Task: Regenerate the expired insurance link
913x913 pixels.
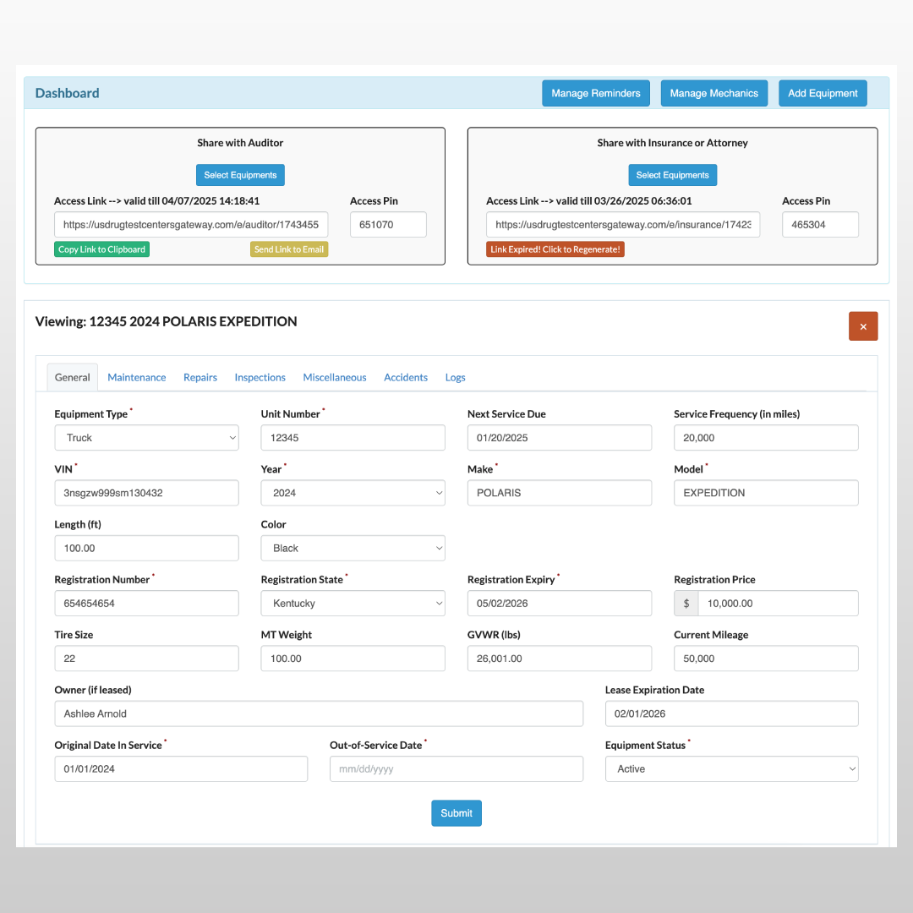Action: [555, 249]
